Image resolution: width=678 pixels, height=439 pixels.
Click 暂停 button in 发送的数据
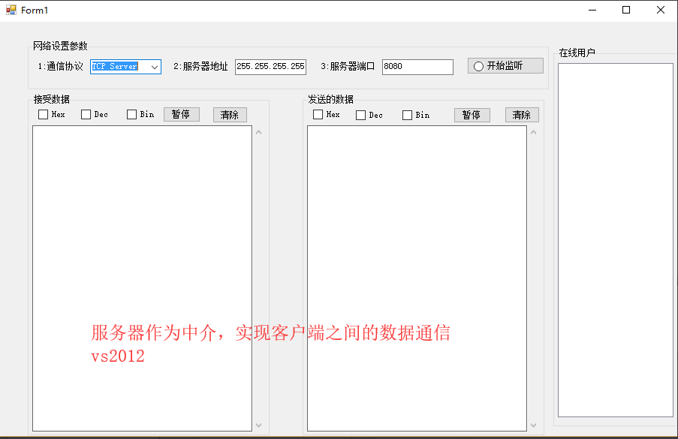(472, 115)
